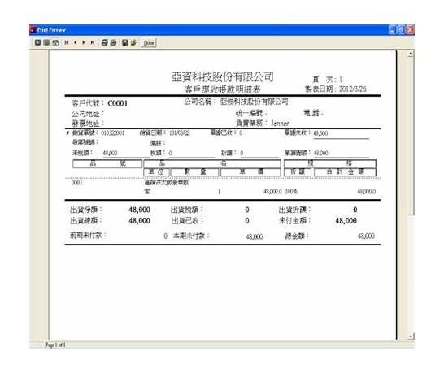Go to the next page
Screen dimensions: 444x373
point(84,42)
